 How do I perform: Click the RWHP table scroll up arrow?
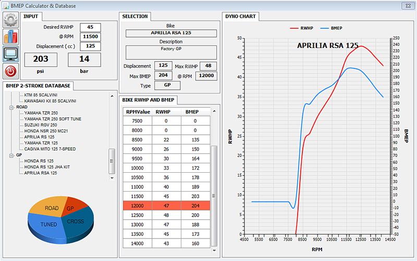(x=214, y=111)
